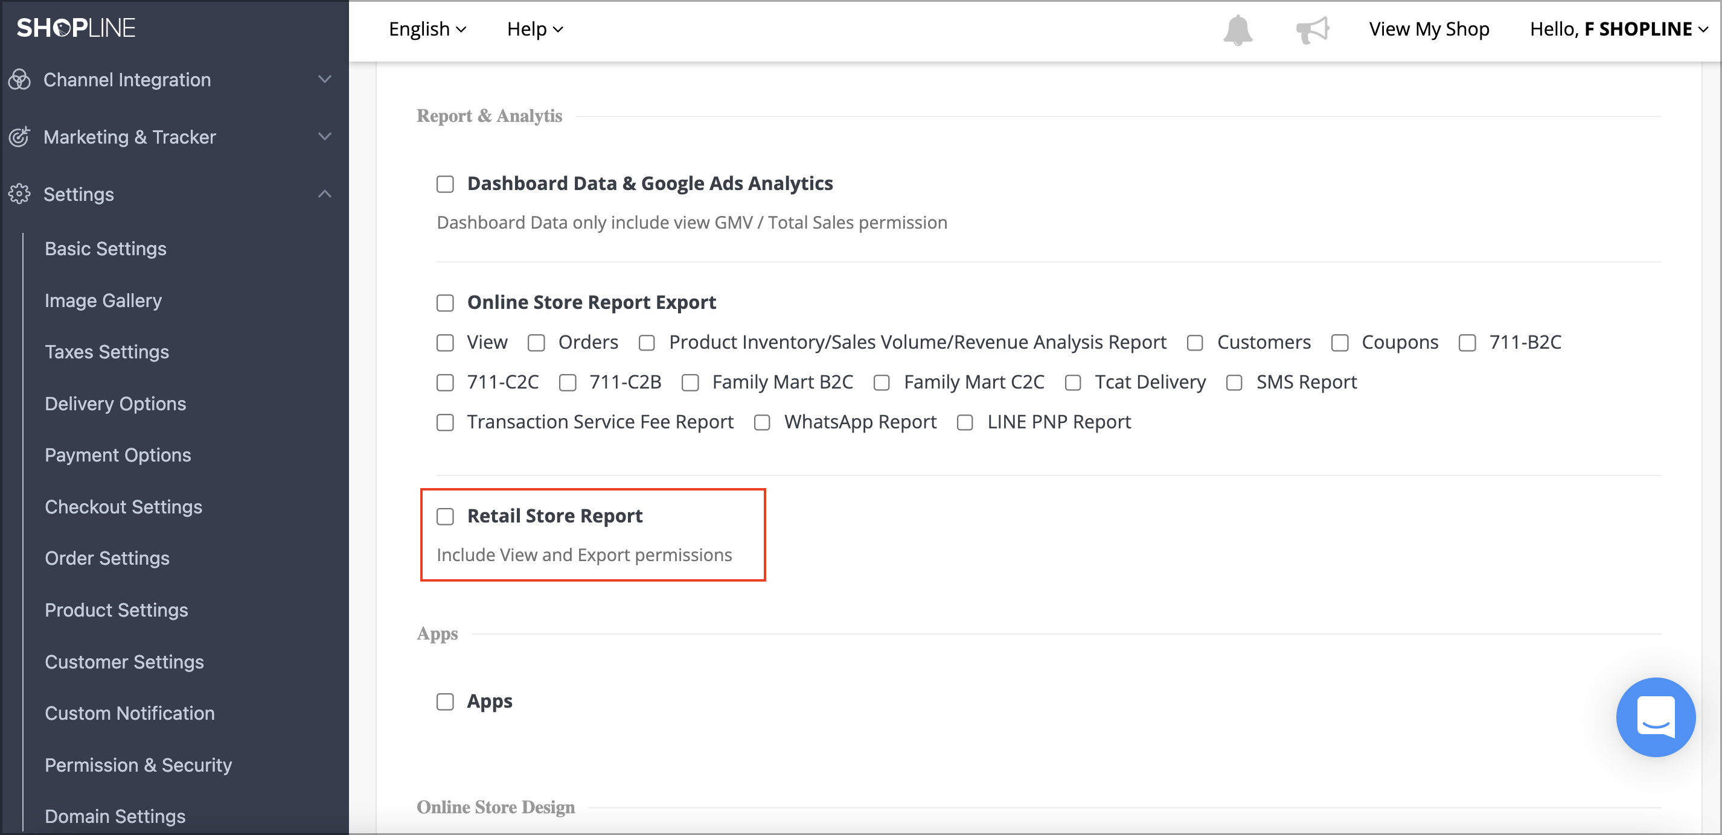Open Custom Notification
This screenshot has width=1722, height=835.
[x=130, y=713]
